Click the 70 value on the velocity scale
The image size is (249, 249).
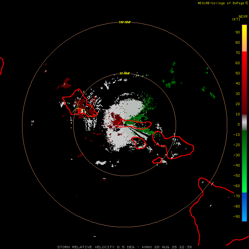point(238,53)
